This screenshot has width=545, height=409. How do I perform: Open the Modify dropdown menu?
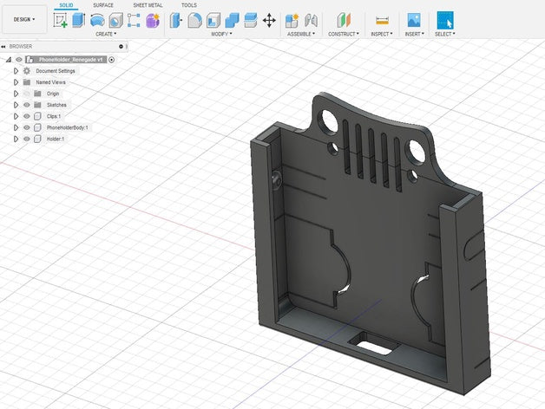[221, 34]
